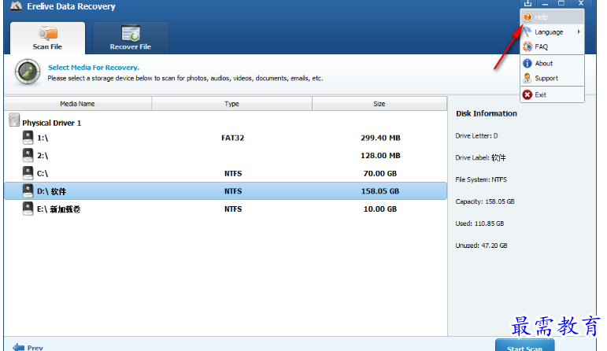
Task: Click the Physical Driver 1 disk icon
Action: click(x=14, y=120)
